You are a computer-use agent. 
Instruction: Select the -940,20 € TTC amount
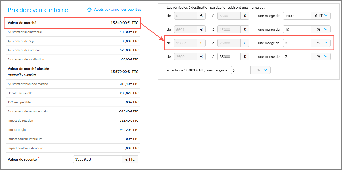pyautogui.click(x=128, y=130)
